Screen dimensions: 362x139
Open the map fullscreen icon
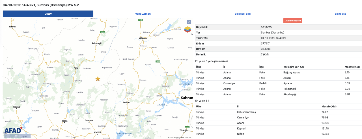pyautogui.click(x=189, y=22)
